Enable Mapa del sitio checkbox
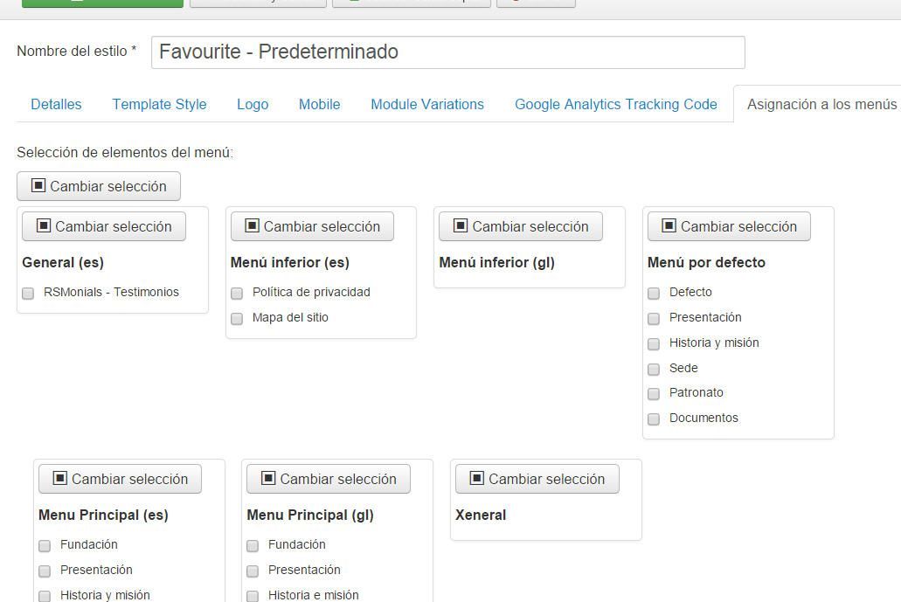Image resolution: width=901 pixels, height=602 pixels. pyautogui.click(x=237, y=319)
